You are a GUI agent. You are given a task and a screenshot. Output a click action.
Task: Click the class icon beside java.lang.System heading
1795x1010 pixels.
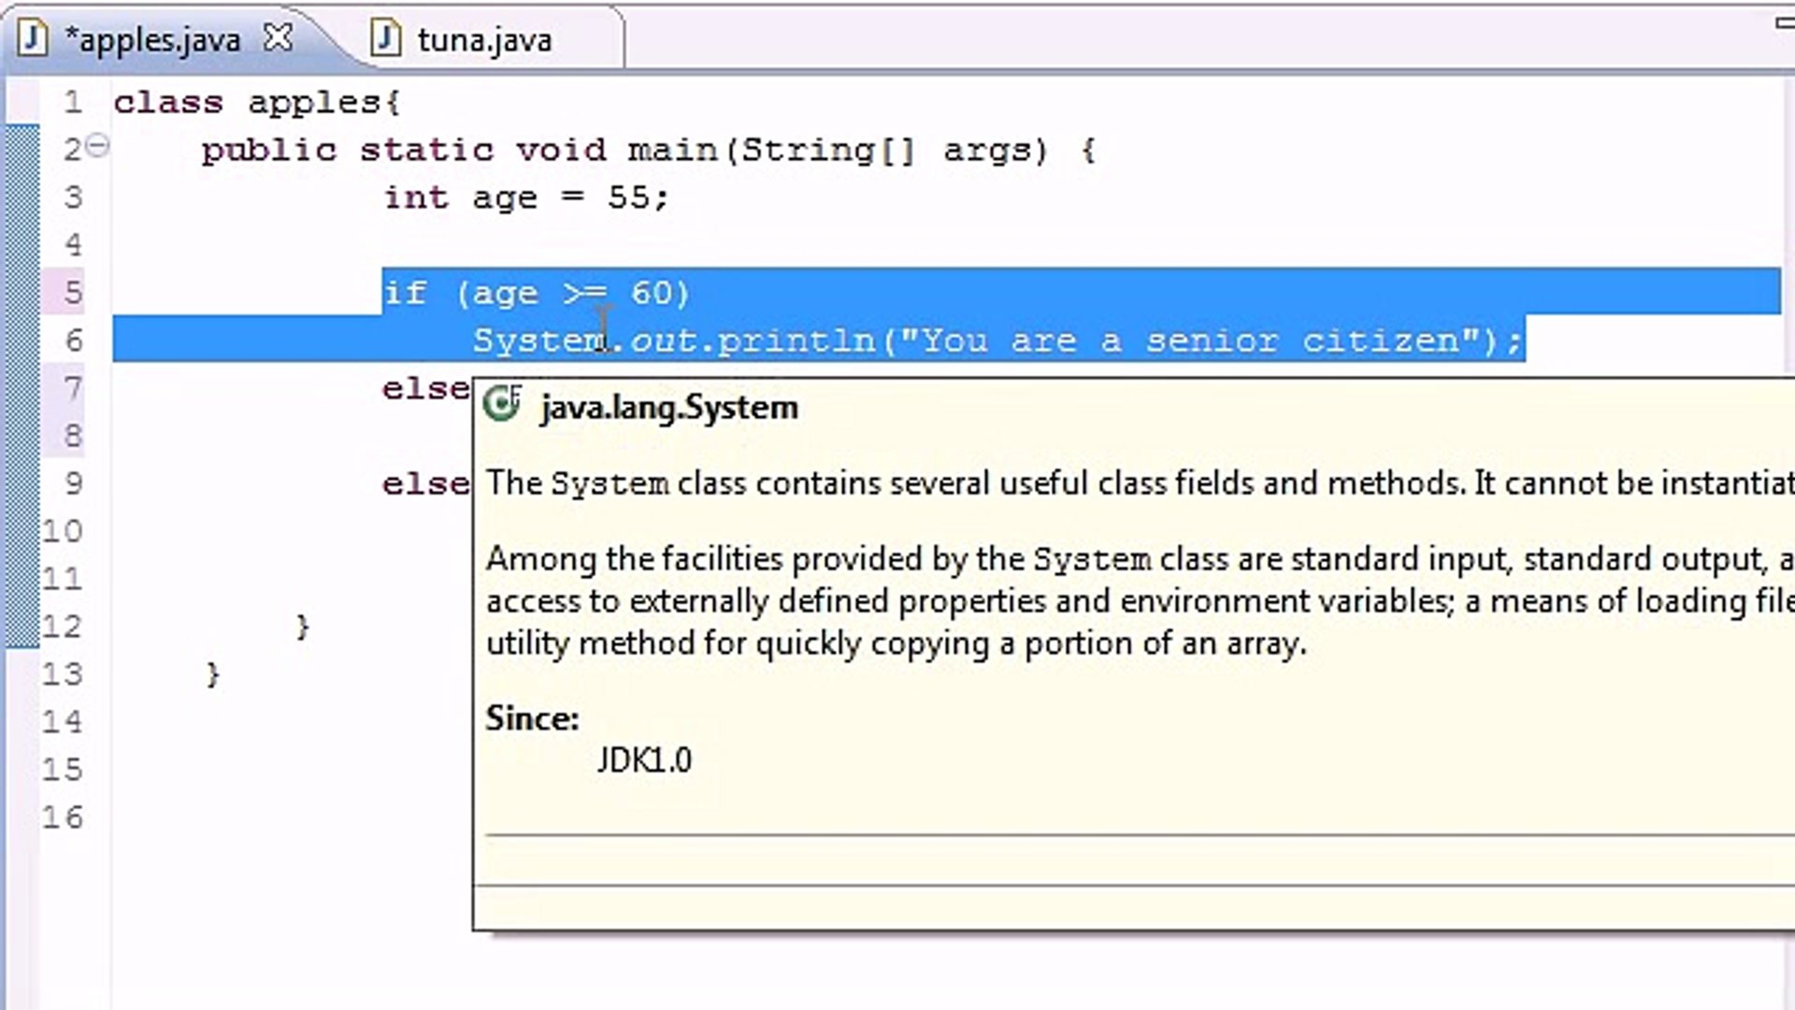click(x=501, y=404)
